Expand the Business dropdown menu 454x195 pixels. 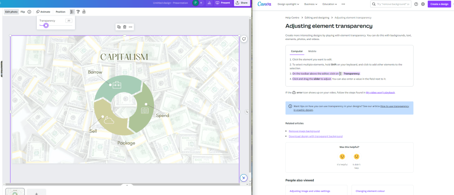311,4
